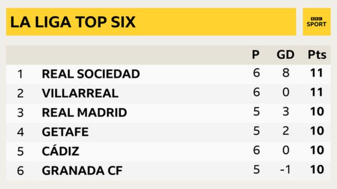Select the GD column header
Image resolution: width=337 pixels, height=189 pixels.
[x=285, y=55]
